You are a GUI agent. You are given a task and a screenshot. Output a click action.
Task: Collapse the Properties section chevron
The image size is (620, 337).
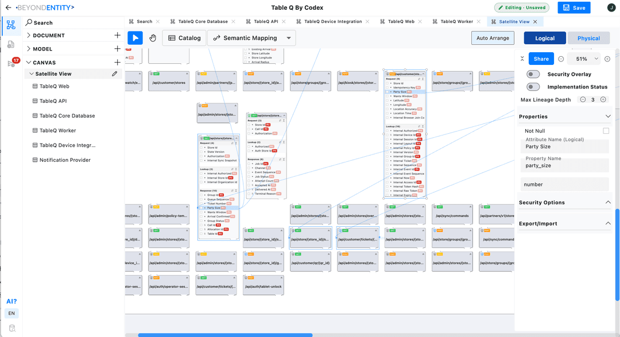(x=608, y=117)
